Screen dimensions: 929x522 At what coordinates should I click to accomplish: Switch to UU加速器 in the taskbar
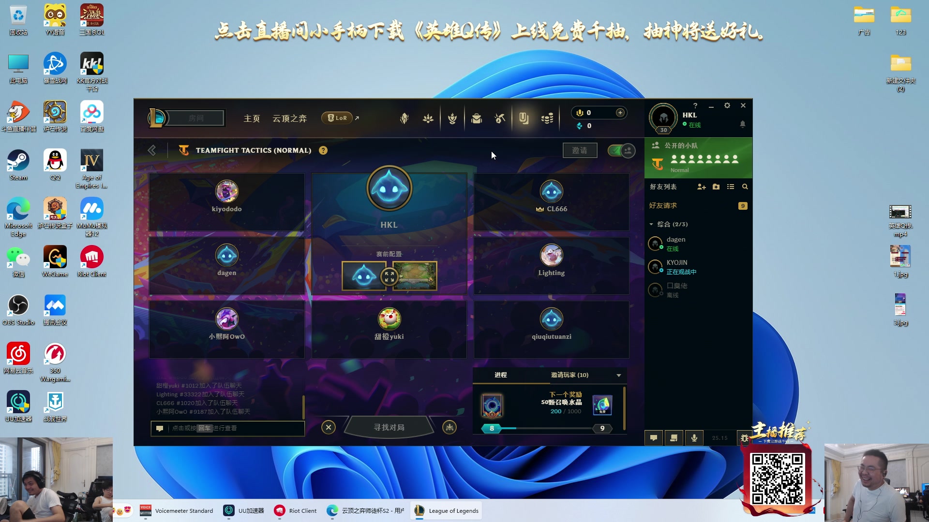click(244, 511)
